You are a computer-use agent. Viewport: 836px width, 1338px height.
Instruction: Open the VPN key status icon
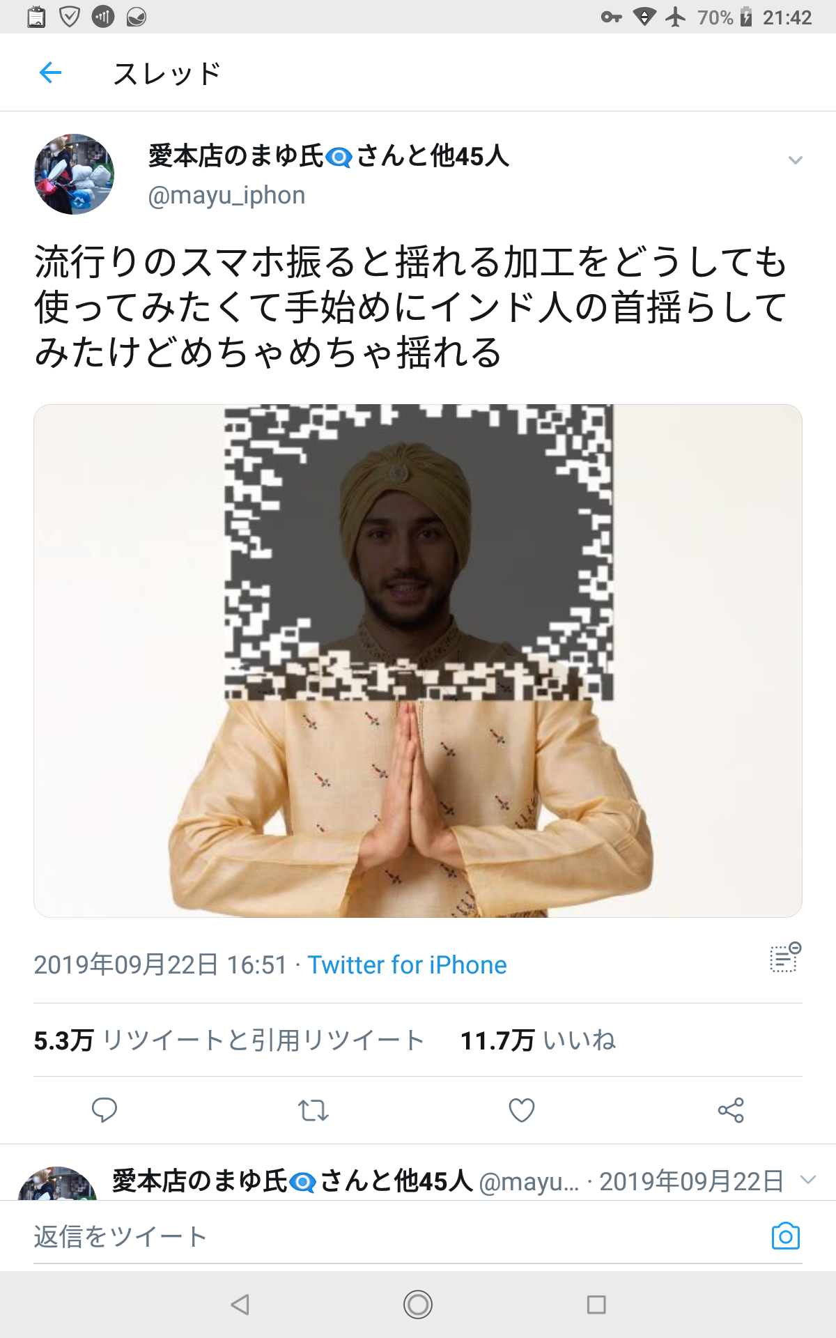tap(611, 17)
